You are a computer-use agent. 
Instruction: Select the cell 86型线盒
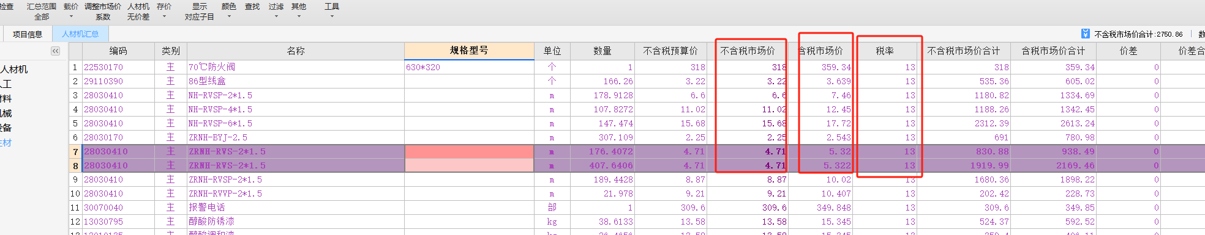(x=296, y=81)
